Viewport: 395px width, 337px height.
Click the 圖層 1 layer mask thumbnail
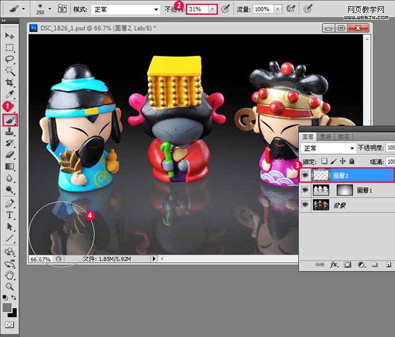coord(344,190)
